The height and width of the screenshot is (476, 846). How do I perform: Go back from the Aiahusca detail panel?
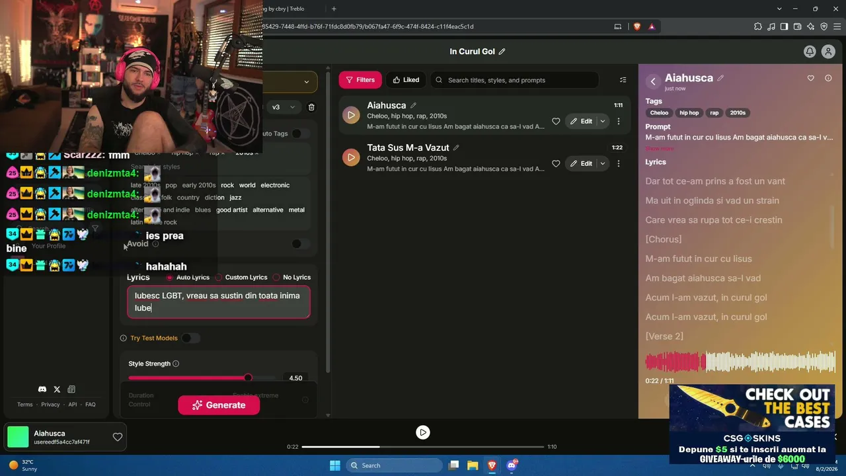[x=653, y=81]
